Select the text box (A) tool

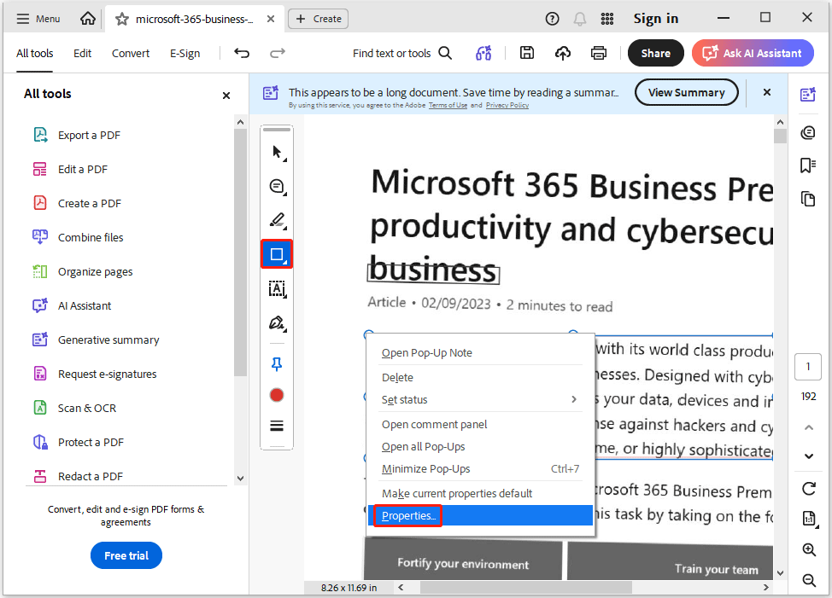(x=277, y=289)
